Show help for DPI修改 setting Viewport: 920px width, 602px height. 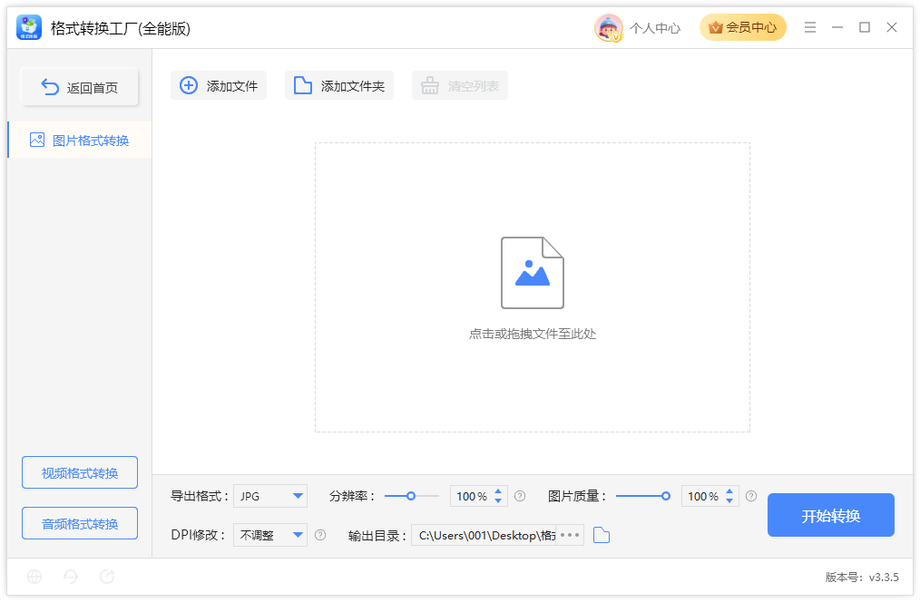point(320,535)
